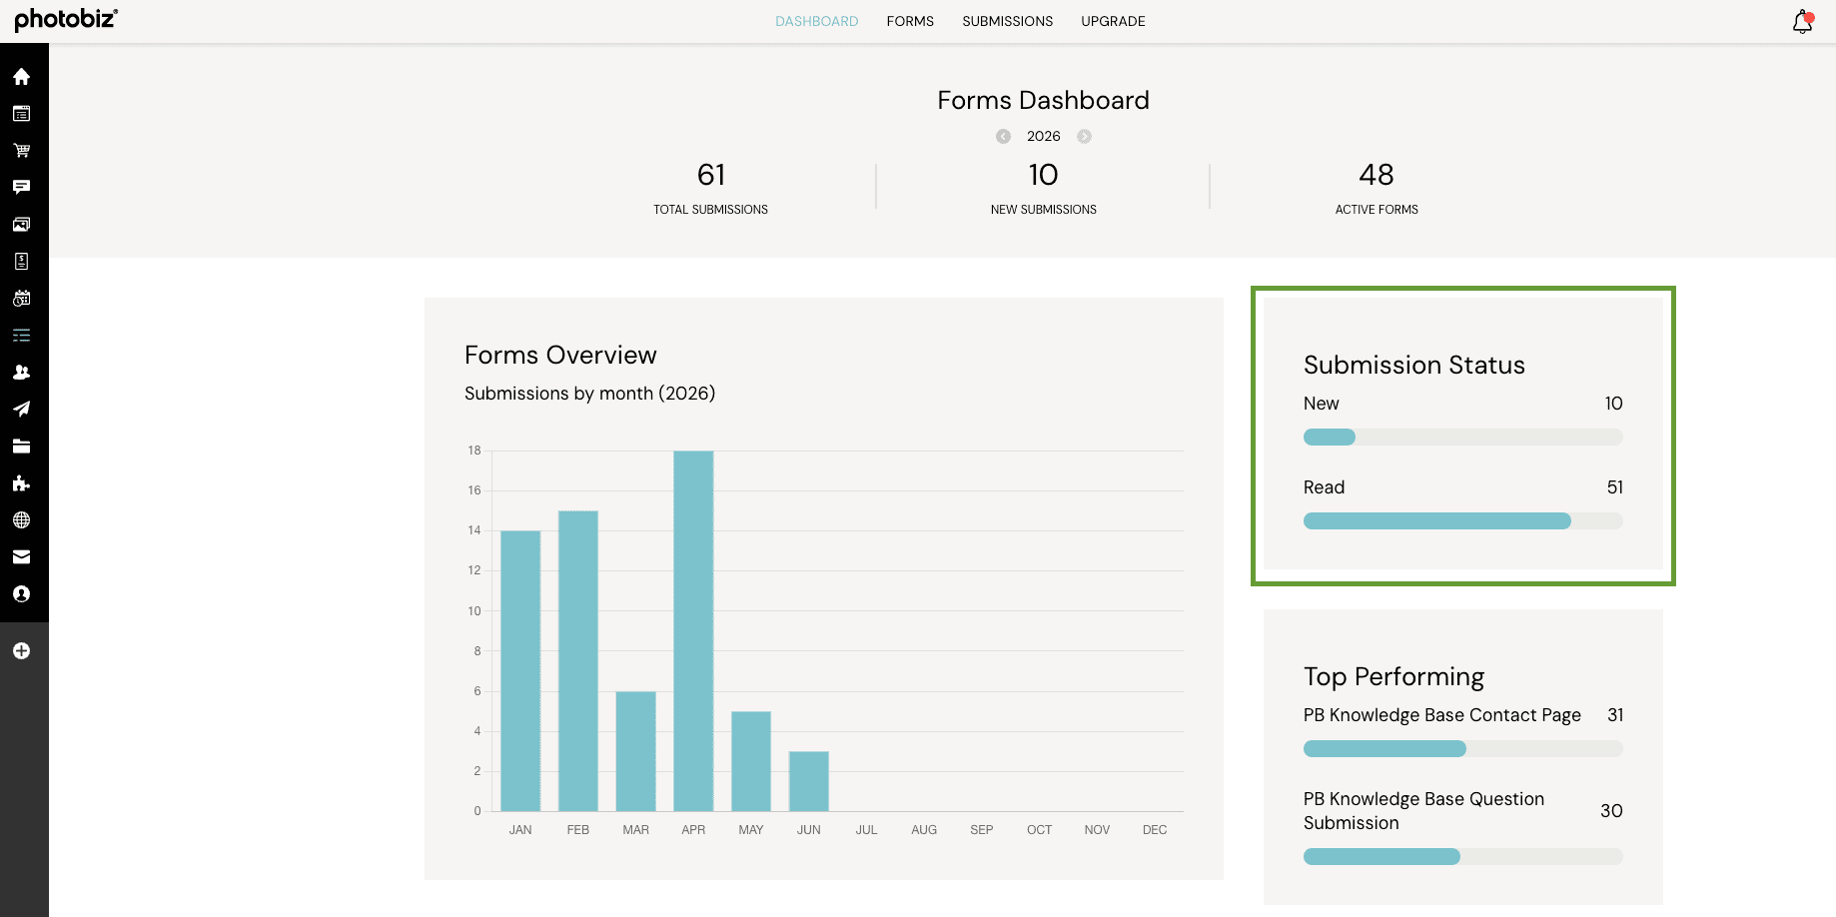Screen dimensions: 1836x917
Task: Open the folder files icon
Action: (21, 447)
